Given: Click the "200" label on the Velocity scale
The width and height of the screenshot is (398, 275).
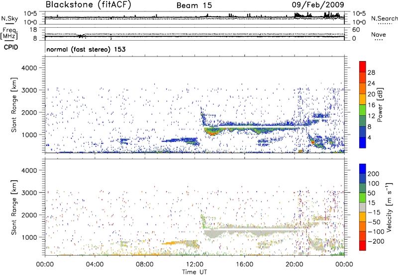Looking at the screenshot, I should pyautogui.click(x=374, y=174).
